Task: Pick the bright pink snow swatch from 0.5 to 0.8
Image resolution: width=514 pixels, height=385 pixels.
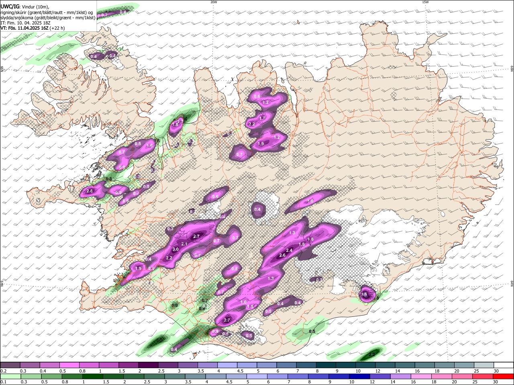Action: pyautogui.click(x=69, y=365)
